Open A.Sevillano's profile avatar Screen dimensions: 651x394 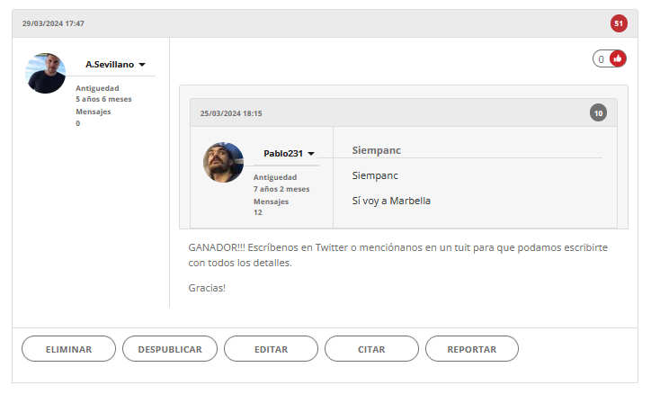pos(46,73)
